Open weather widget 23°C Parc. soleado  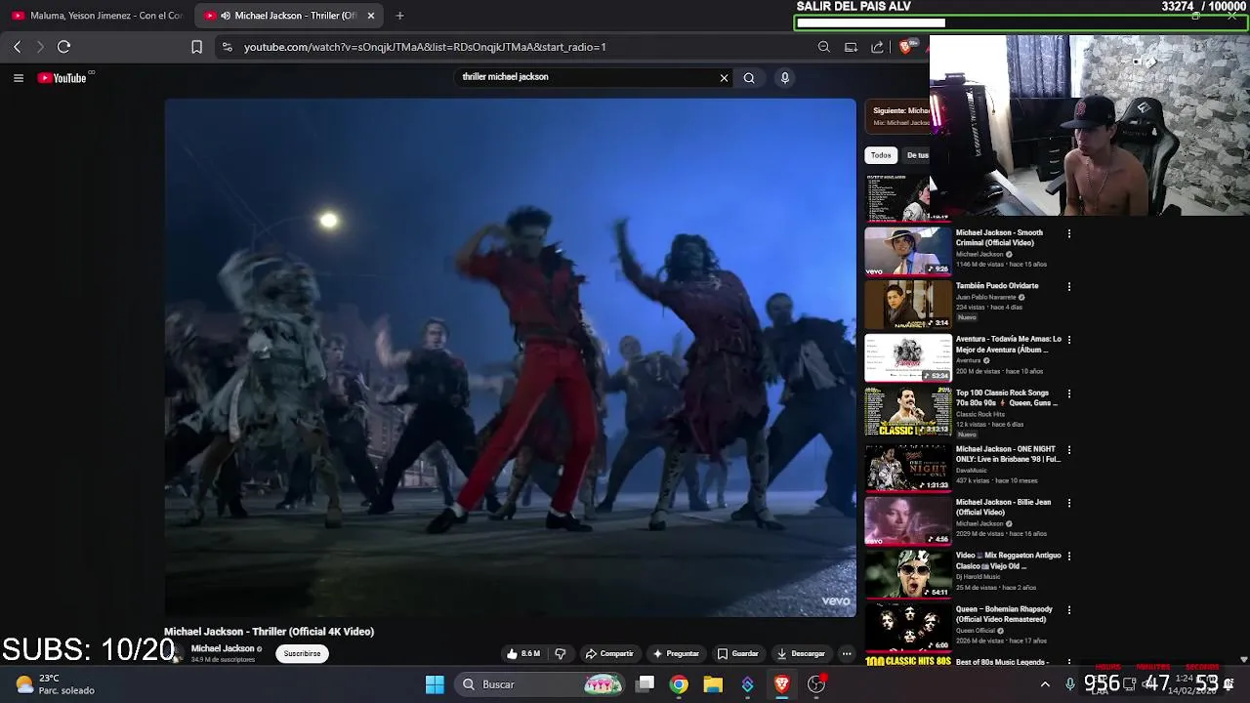55,684
